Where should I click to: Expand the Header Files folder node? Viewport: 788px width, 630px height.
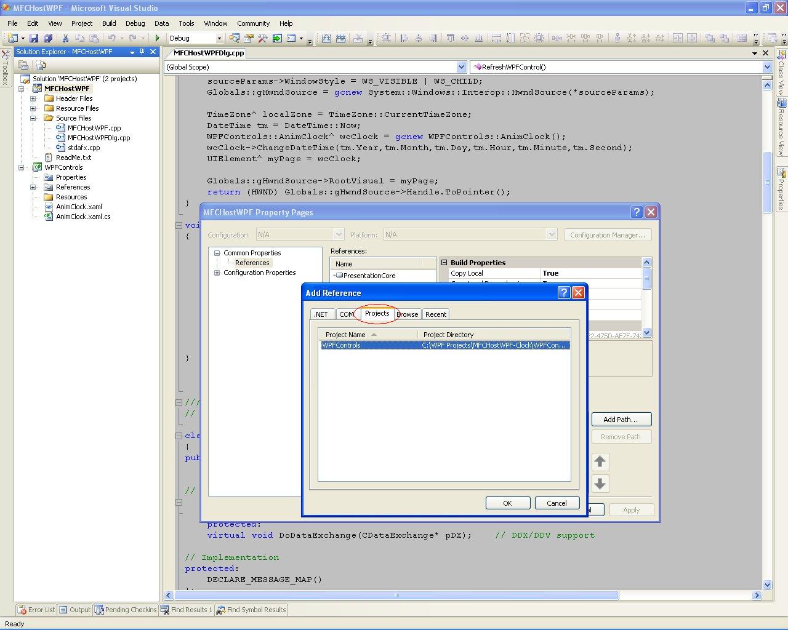coord(33,98)
